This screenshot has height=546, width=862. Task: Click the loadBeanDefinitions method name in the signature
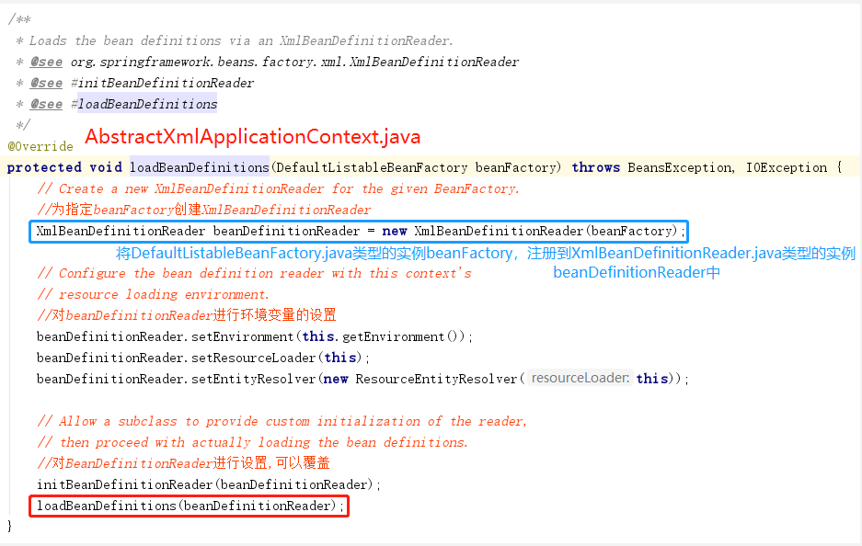pyautogui.click(x=199, y=167)
